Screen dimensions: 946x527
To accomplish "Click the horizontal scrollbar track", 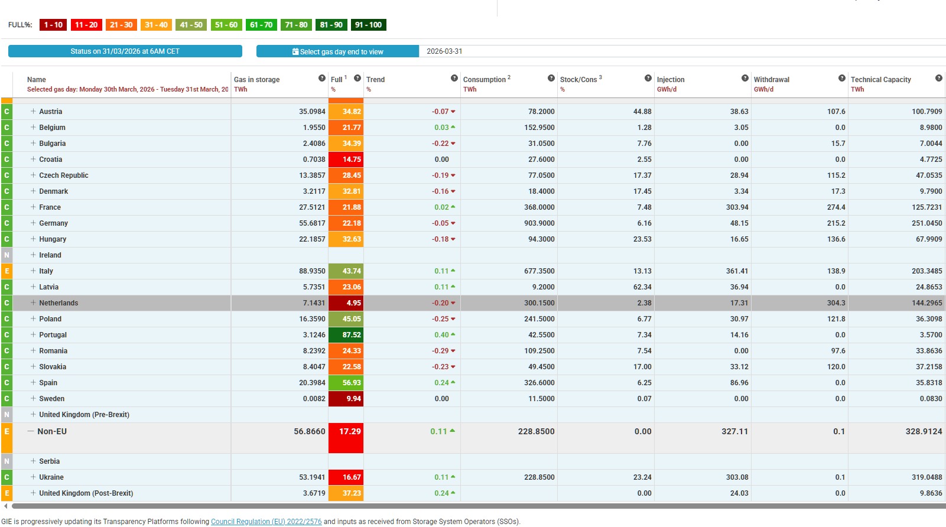I will pyautogui.click(x=479, y=506).
